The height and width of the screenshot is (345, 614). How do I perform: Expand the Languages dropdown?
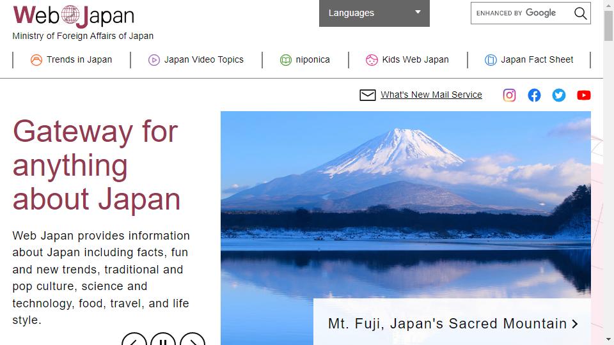point(374,13)
